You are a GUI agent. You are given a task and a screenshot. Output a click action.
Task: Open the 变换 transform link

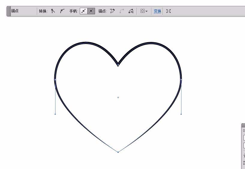[x=157, y=11]
